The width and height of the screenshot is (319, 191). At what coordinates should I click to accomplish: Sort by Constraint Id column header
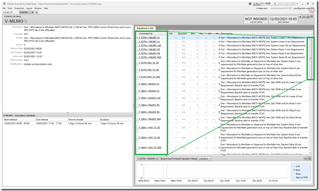click(146, 34)
